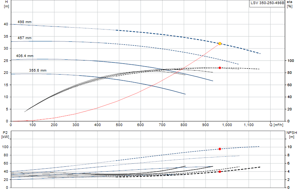299x194 pixels.
Task: Click the 40 head axis tick
Action: tap(6, 24)
